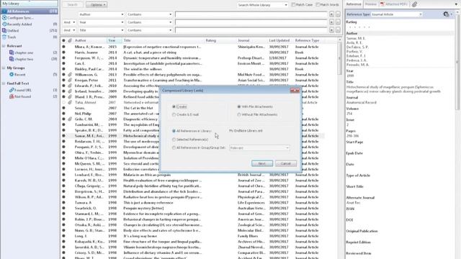The image size is (461, 259).
Task: Select the Create radio button
Action: point(174,106)
